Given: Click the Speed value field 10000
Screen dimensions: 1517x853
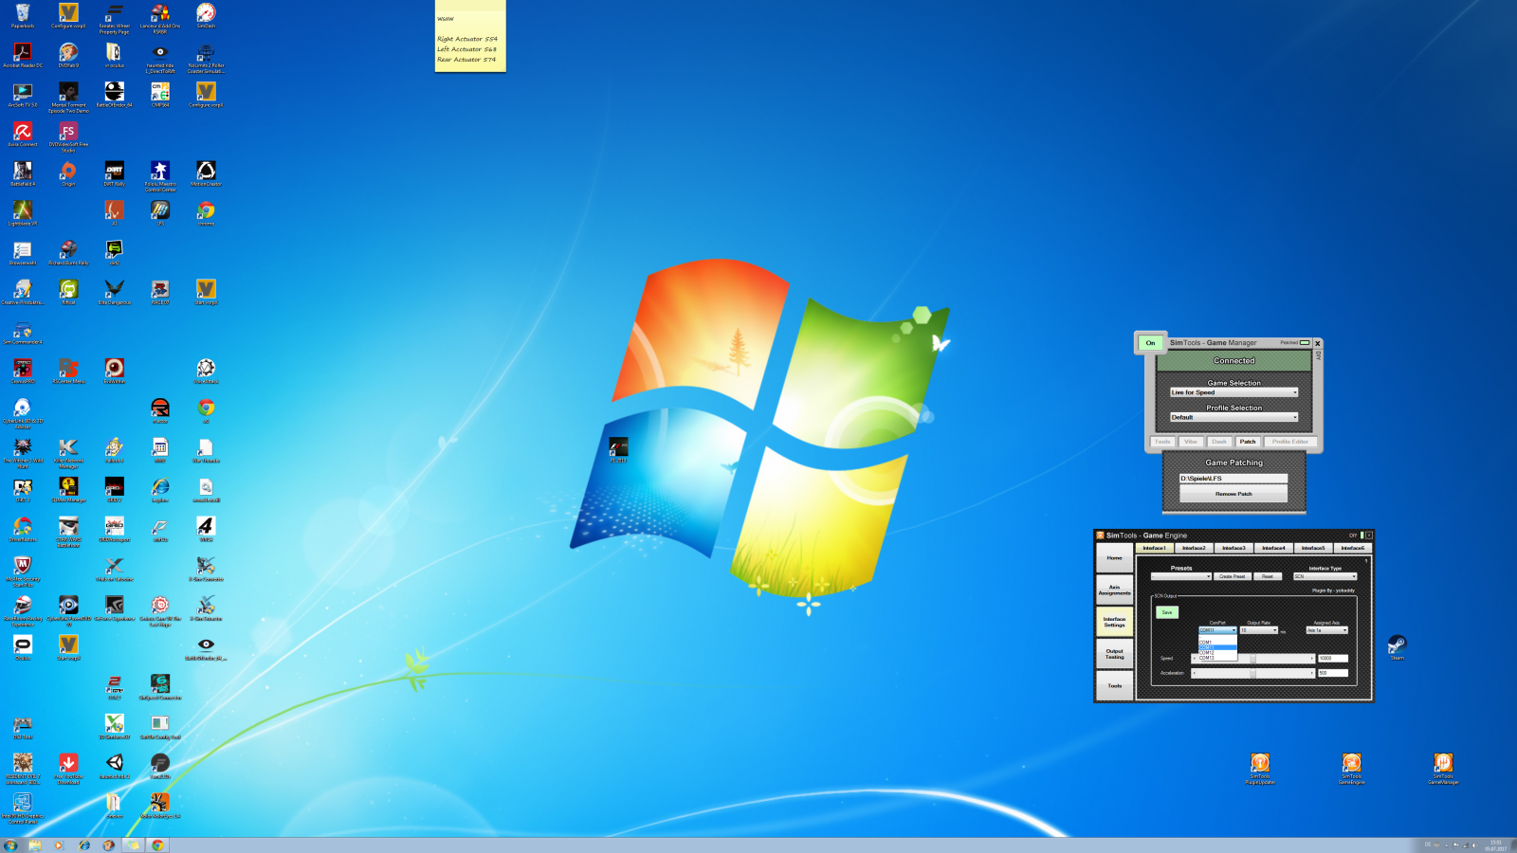Looking at the screenshot, I should 1333,658.
